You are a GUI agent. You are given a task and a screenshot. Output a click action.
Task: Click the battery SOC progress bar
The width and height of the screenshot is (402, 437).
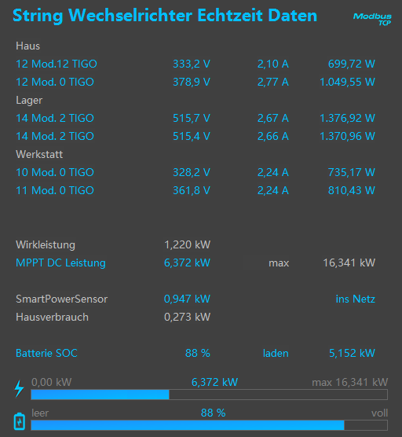click(209, 425)
